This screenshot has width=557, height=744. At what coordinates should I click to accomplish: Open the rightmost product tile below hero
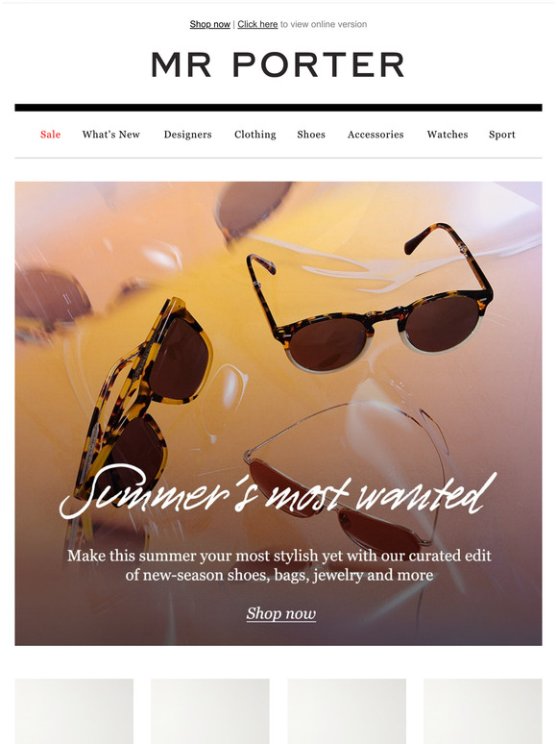click(483, 710)
